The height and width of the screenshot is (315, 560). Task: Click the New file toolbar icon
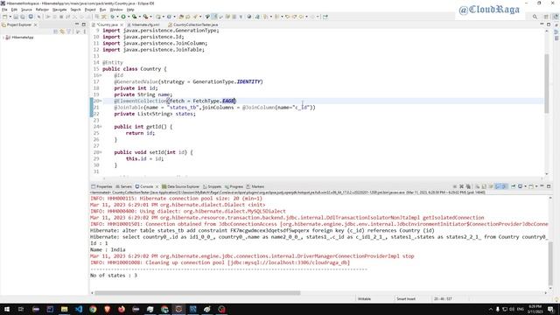click(x=4, y=17)
